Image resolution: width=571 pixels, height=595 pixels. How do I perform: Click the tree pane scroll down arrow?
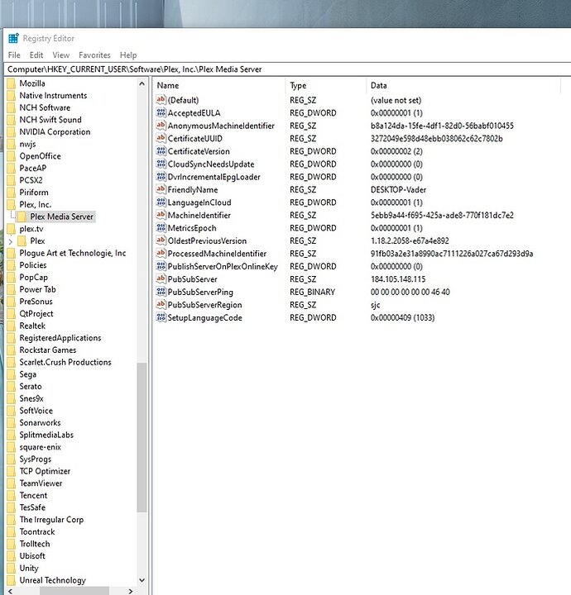click(142, 580)
